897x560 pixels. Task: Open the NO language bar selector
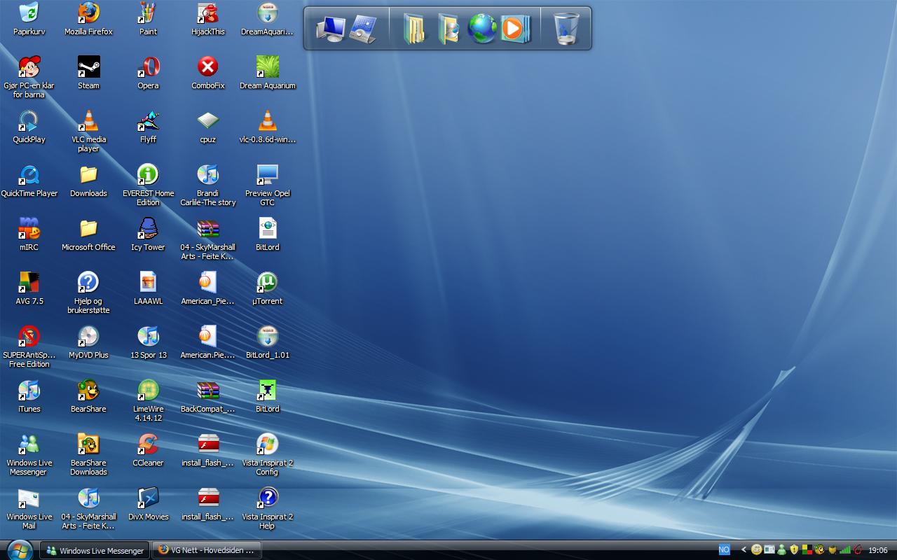724,550
